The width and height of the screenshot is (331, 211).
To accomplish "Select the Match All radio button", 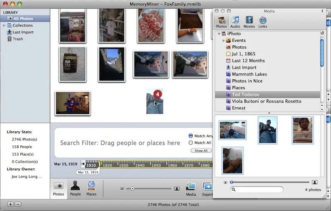I will click(x=191, y=143).
